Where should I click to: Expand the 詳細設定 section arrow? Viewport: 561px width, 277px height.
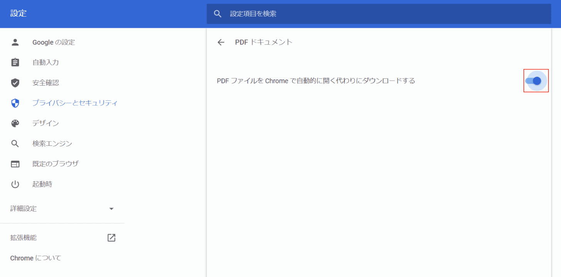click(x=111, y=209)
